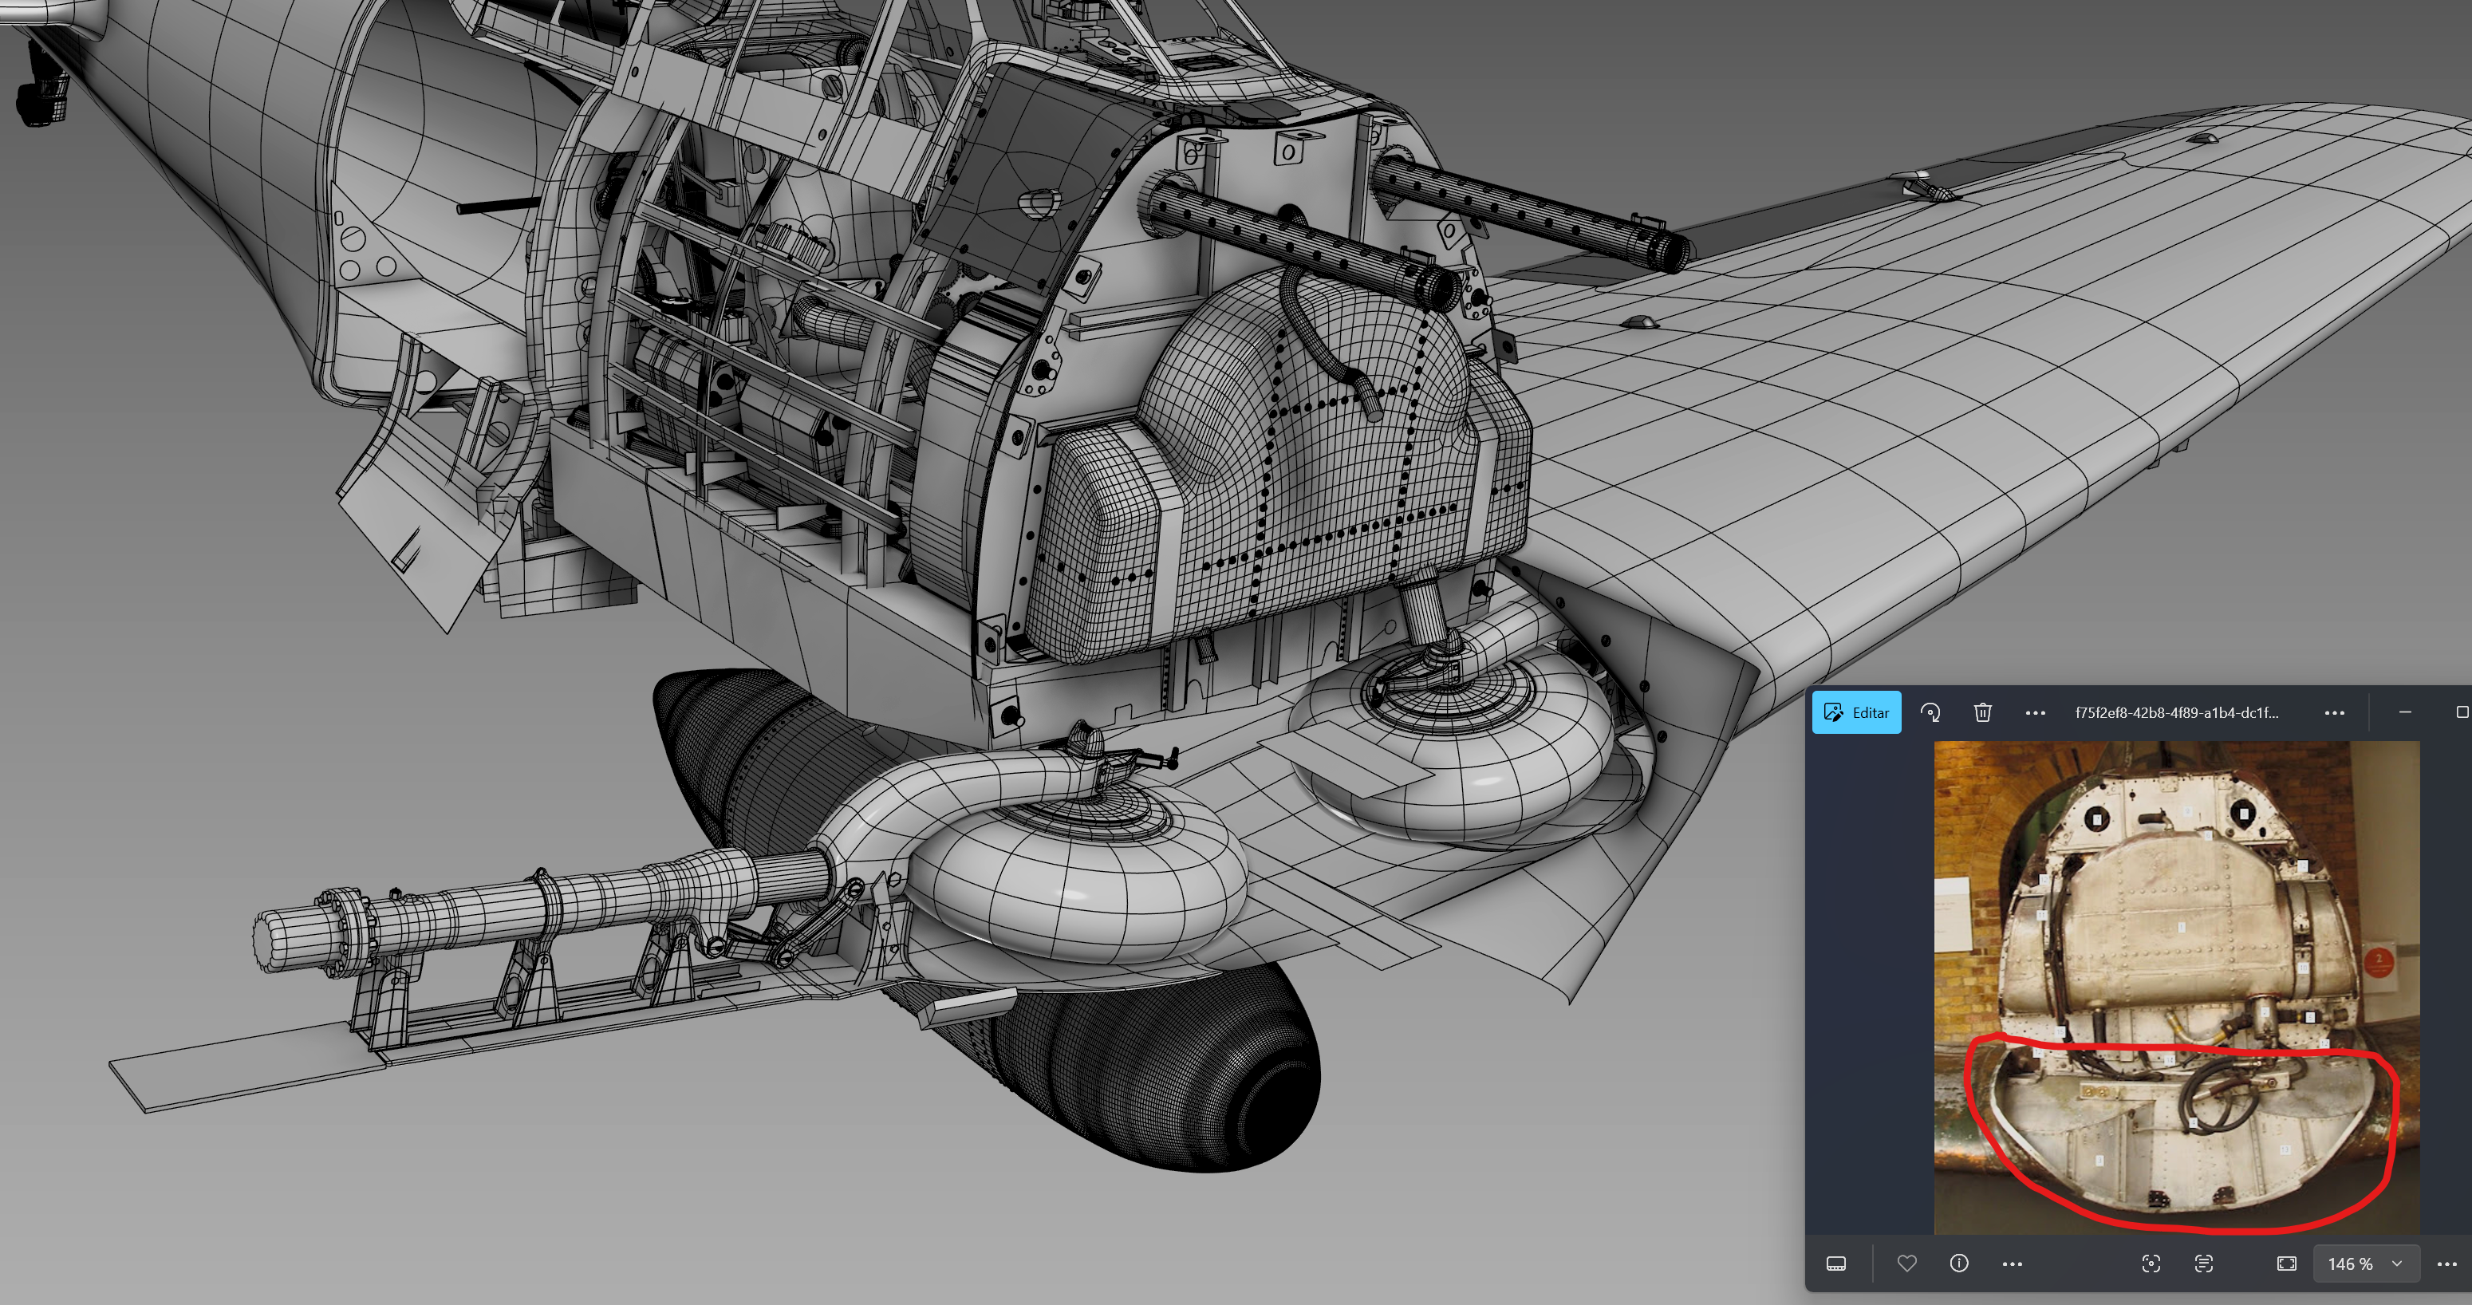Mark photo as favorite with heart icon

click(1906, 1264)
